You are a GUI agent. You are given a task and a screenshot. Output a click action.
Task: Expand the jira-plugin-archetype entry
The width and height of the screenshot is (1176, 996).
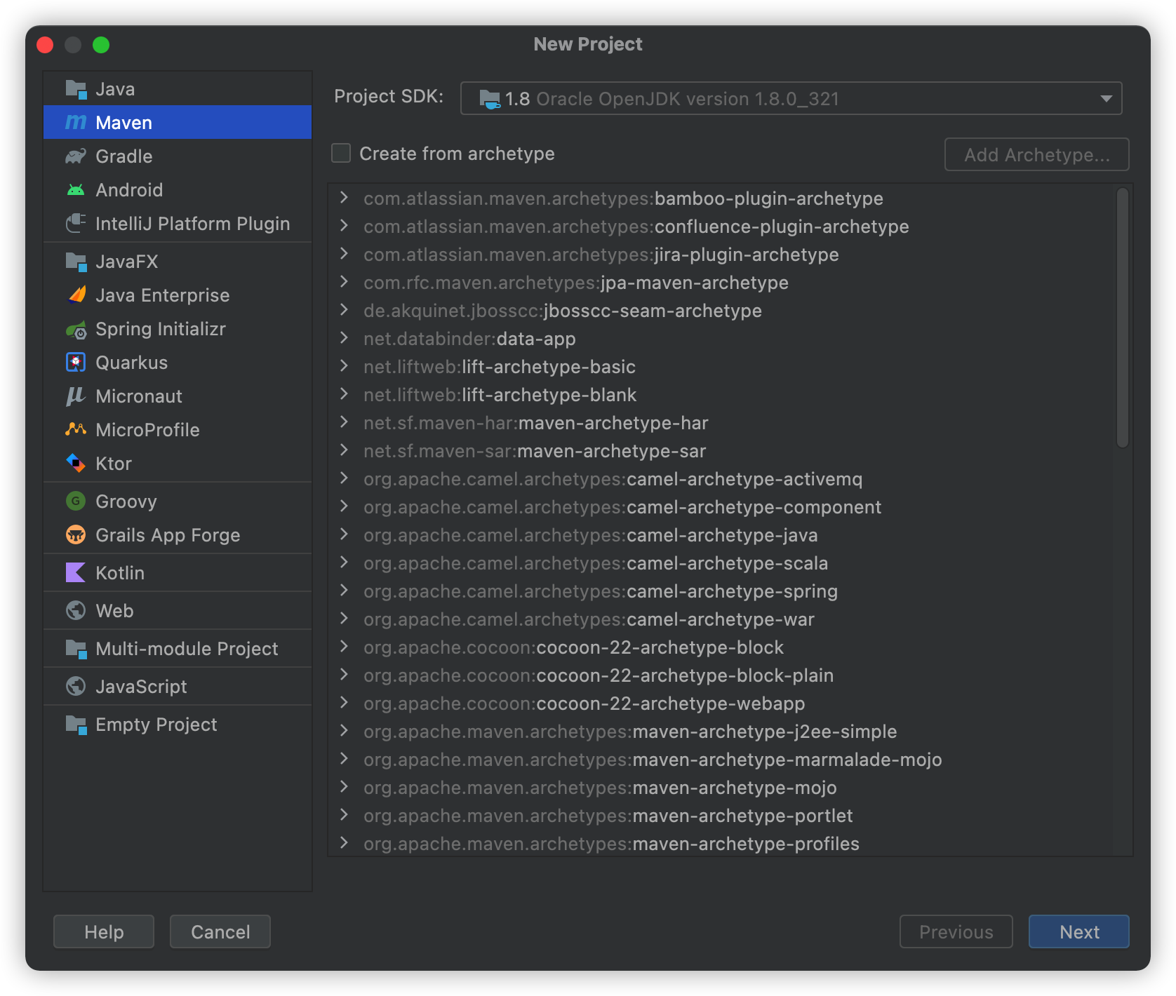click(x=343, y=255)
